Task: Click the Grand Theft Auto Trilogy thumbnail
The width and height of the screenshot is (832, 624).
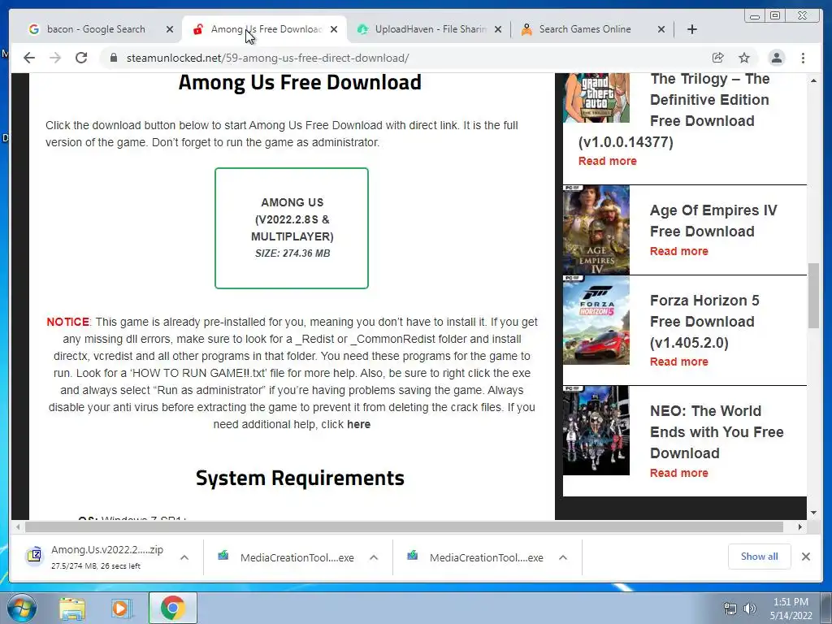Action: tap(596, 98)
